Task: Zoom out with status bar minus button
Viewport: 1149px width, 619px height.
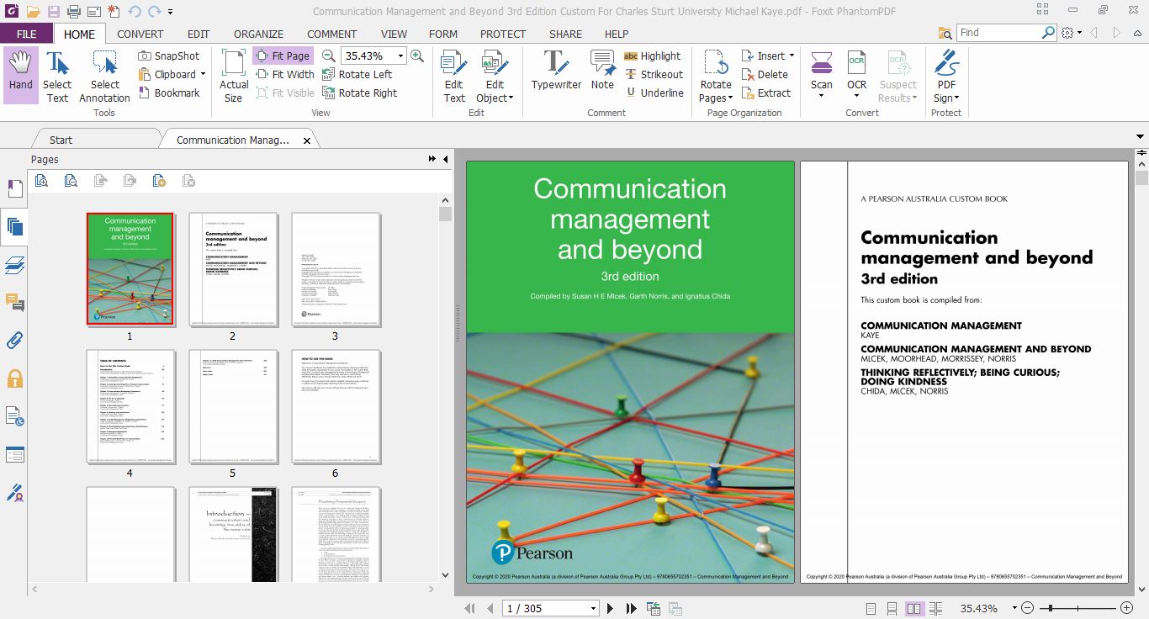Action: pos(1028,608)
